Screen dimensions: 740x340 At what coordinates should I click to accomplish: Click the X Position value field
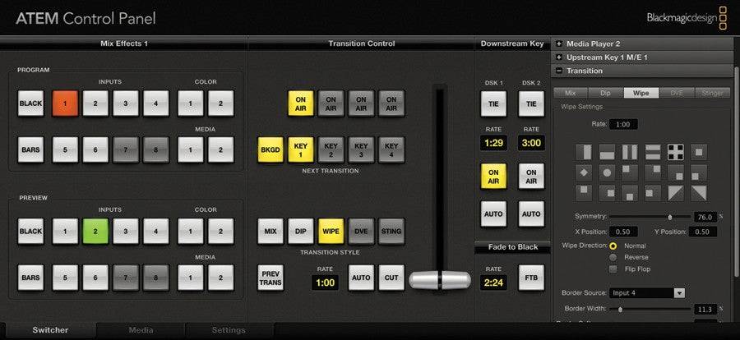[x=623, y=232]
